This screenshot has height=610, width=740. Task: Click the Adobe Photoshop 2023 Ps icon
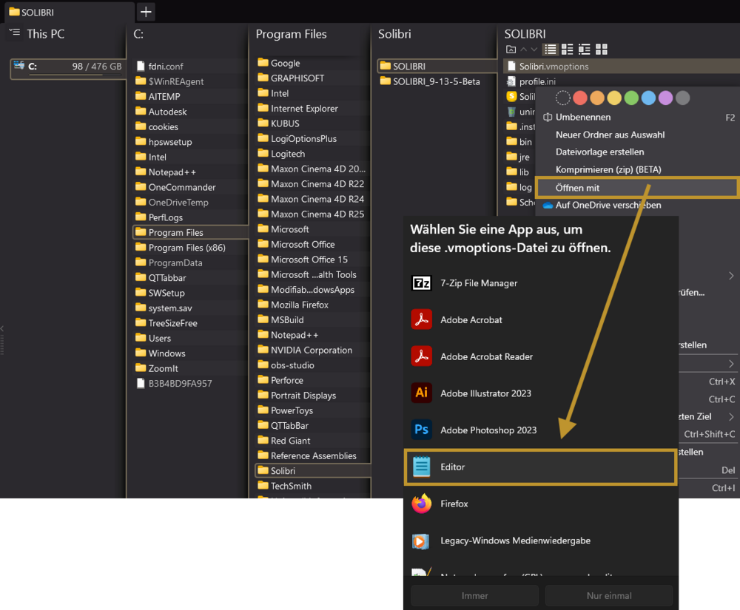pyautogui.click(x=422, y=430)
